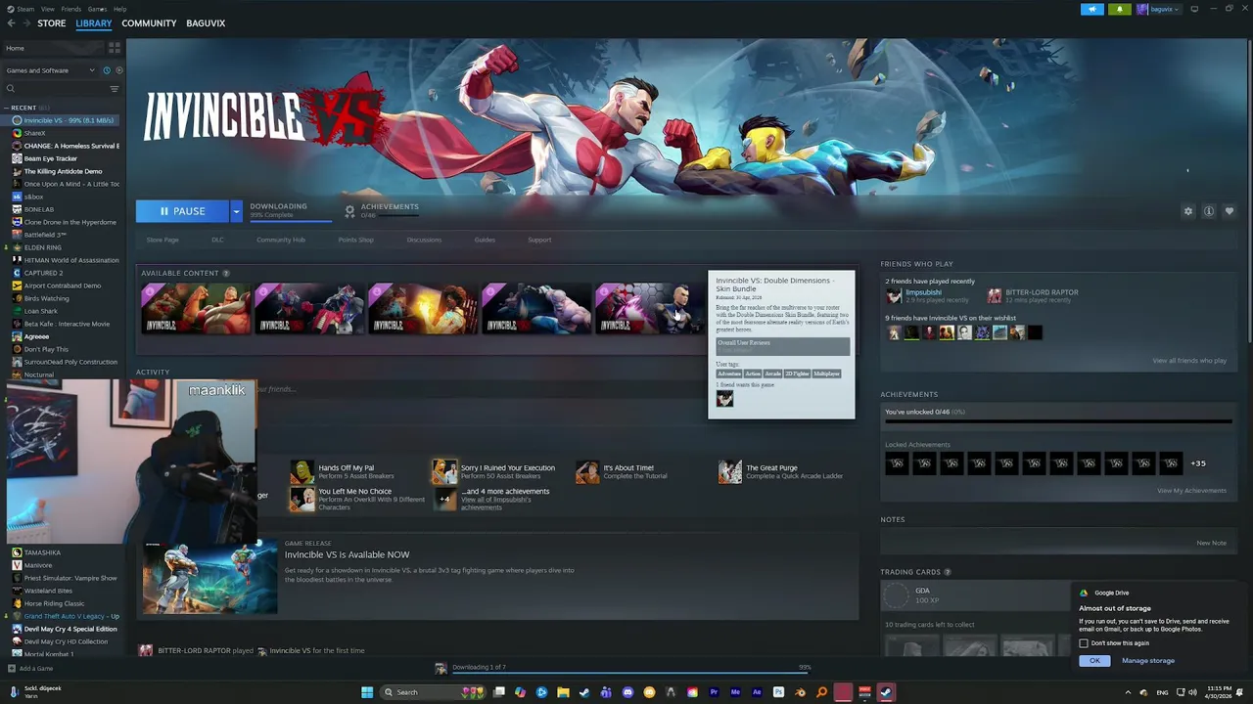Viewport: 1253px width, 704px height.
Task: Click help icon next to Trading Cards
Action: click(947, 572)
